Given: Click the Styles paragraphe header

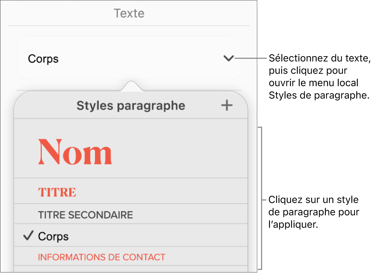Looking at the screenshot, I should pos(131,105).
